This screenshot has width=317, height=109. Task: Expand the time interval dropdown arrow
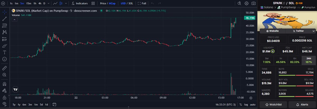tap(48, 3)
